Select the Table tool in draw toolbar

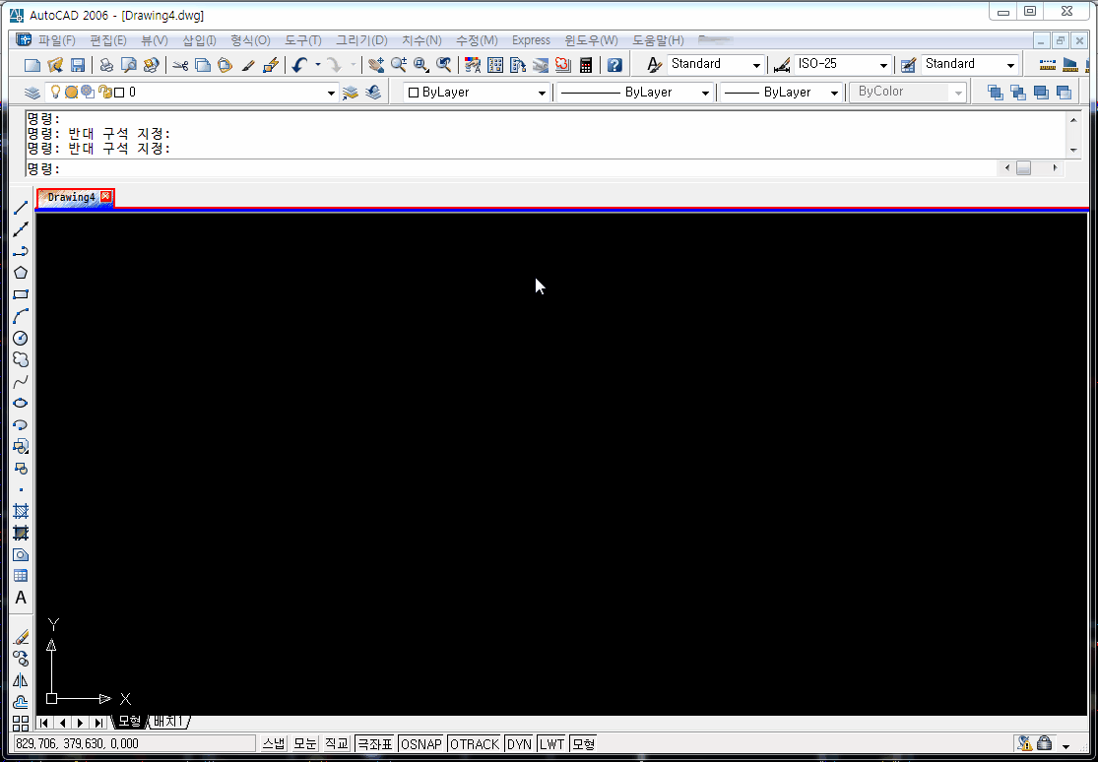click(x=21, y=576)
